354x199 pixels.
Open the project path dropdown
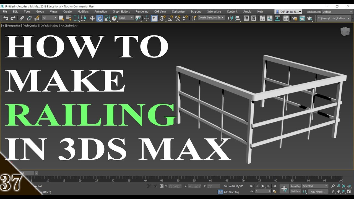[x=333, y=18]
